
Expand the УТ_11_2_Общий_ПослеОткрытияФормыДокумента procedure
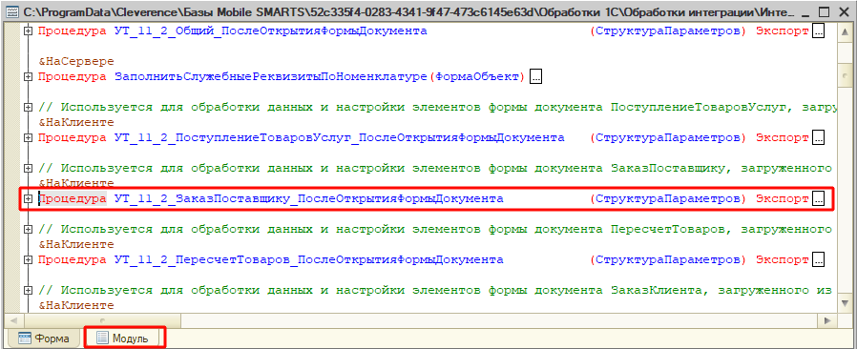pos(28,31)
